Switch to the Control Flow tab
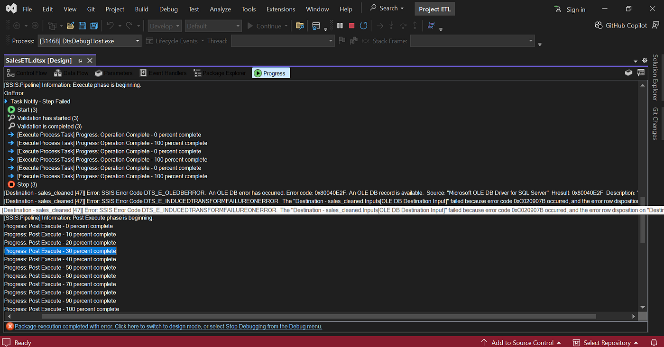This screenshot has height=347, width=664. [x=27, y=73]
